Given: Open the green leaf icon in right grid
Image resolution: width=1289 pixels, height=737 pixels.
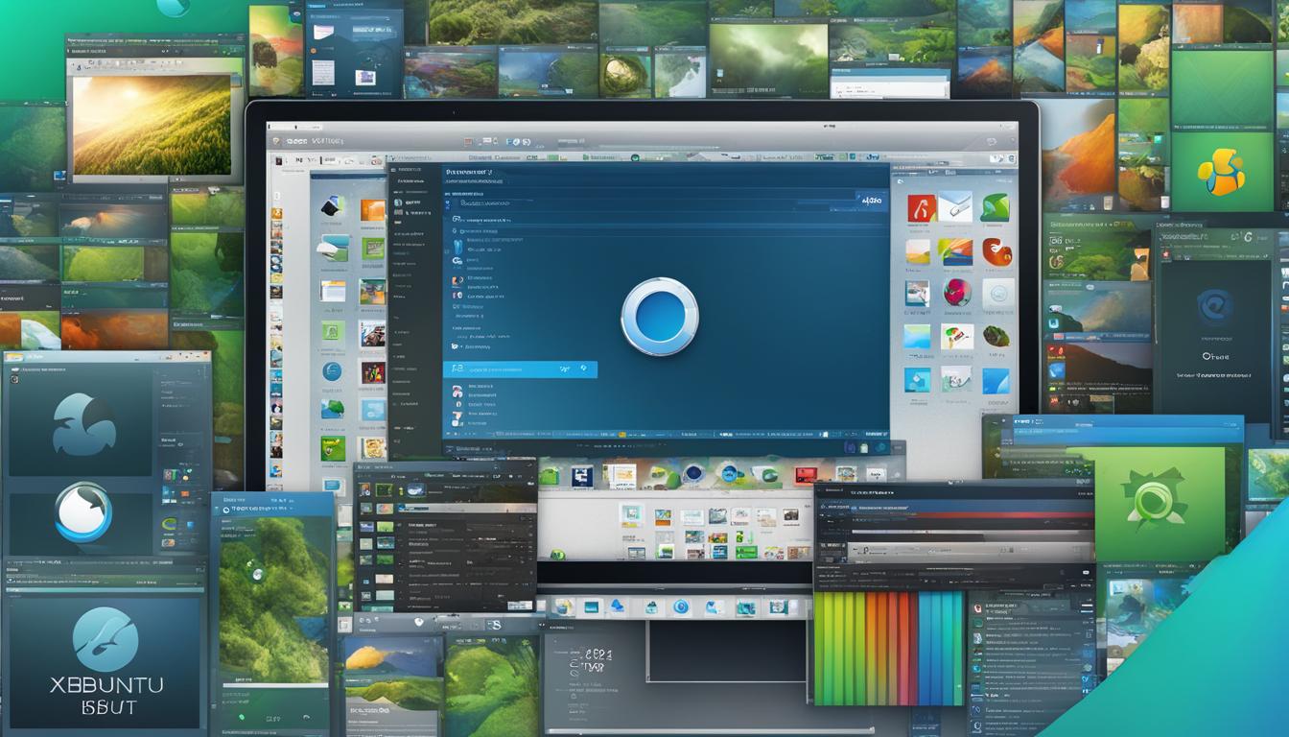Looking at the screenshot, I should click(x=996, y=207).
